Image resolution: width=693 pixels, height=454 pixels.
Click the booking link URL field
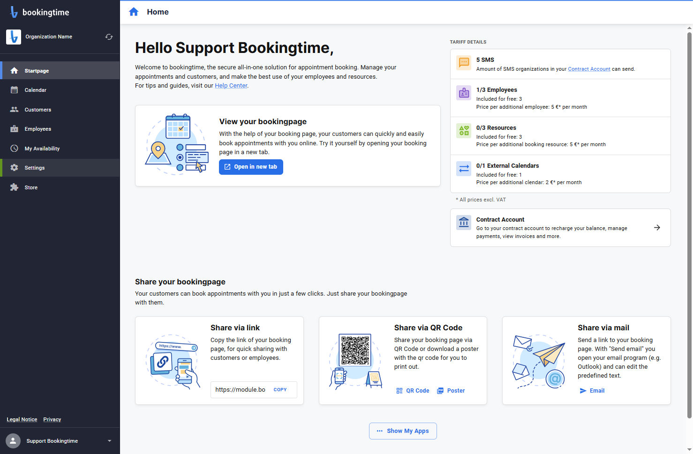(x=241, y=390)
